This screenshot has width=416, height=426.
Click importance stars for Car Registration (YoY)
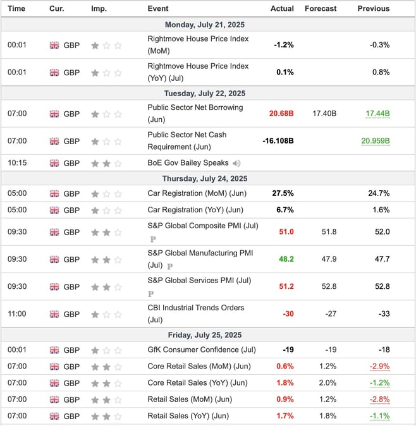pos(106,210)
